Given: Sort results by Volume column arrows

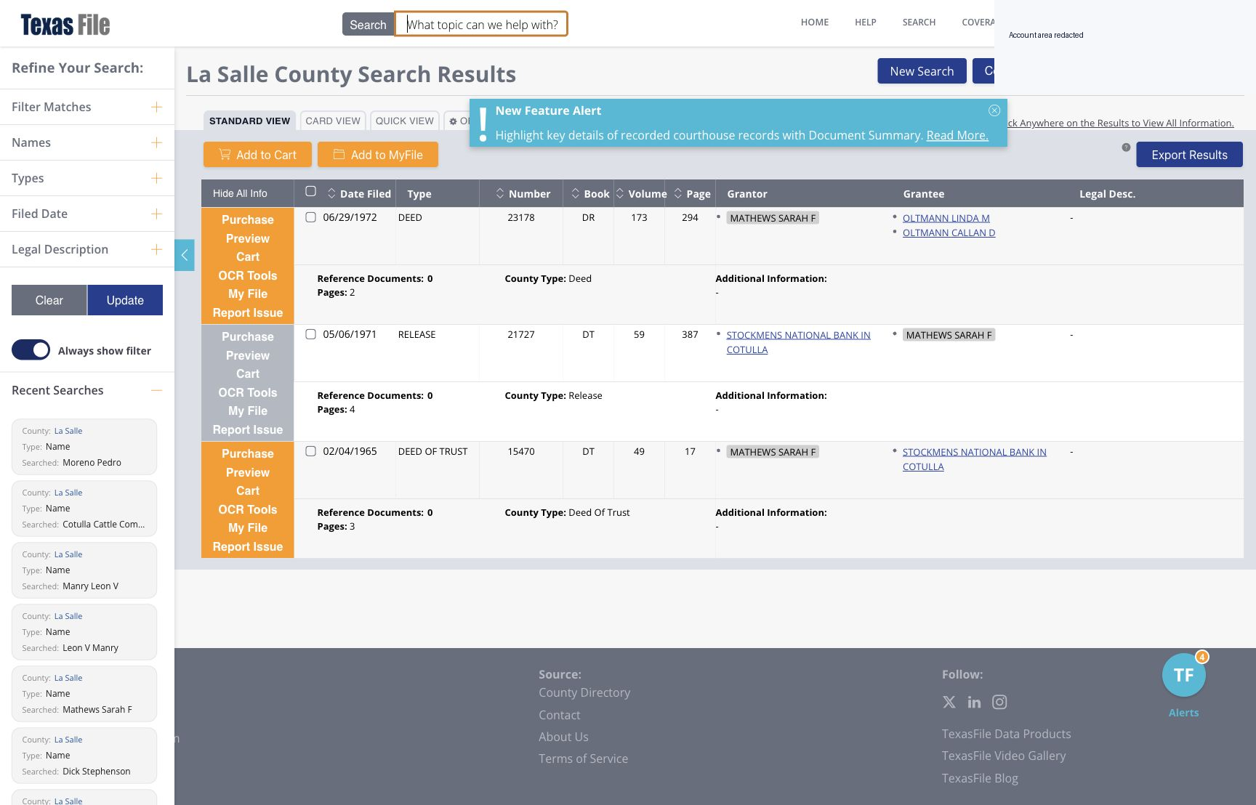Looking at the screenshot, I should tap(620, 193).
